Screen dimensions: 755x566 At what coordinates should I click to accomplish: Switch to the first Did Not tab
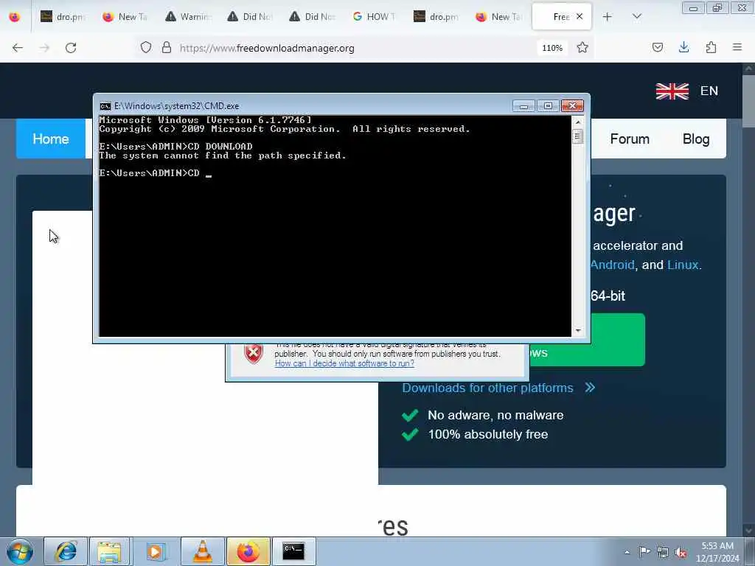[249, 17]
